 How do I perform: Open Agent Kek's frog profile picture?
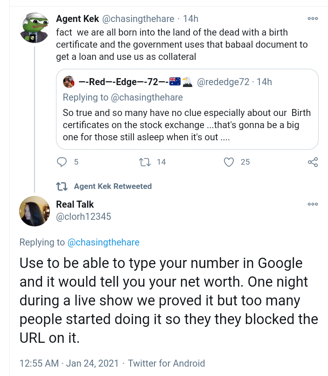pyautogui.click(x=35, y=28)
